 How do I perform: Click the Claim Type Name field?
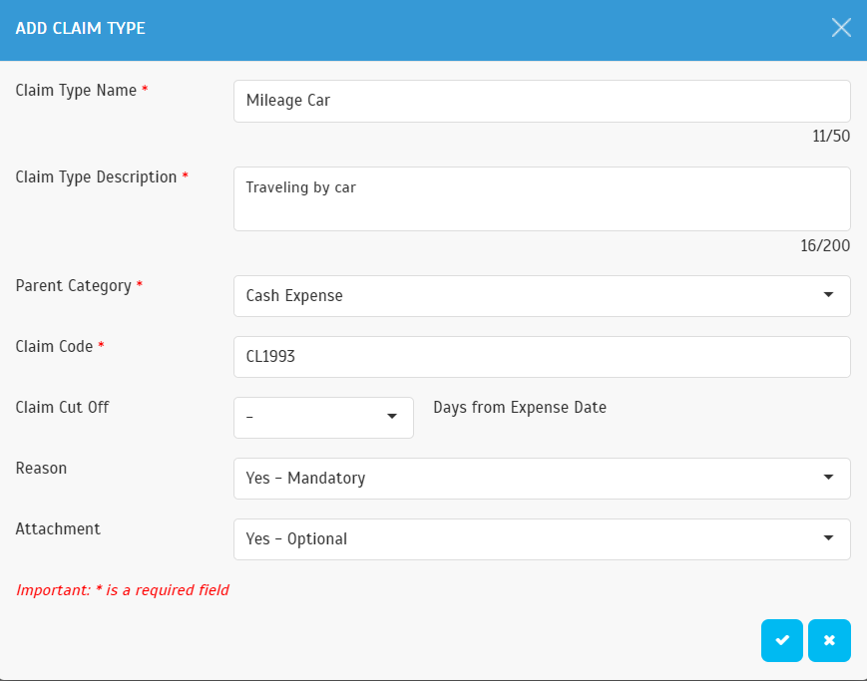(542, 101)
